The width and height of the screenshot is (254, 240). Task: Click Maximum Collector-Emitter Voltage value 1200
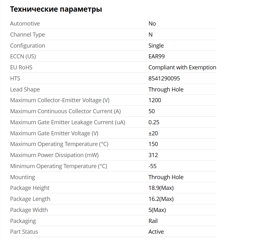pos(155,100)
